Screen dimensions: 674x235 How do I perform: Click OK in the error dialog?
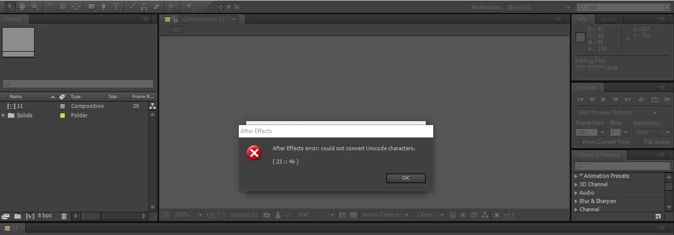tap(405, 178)
